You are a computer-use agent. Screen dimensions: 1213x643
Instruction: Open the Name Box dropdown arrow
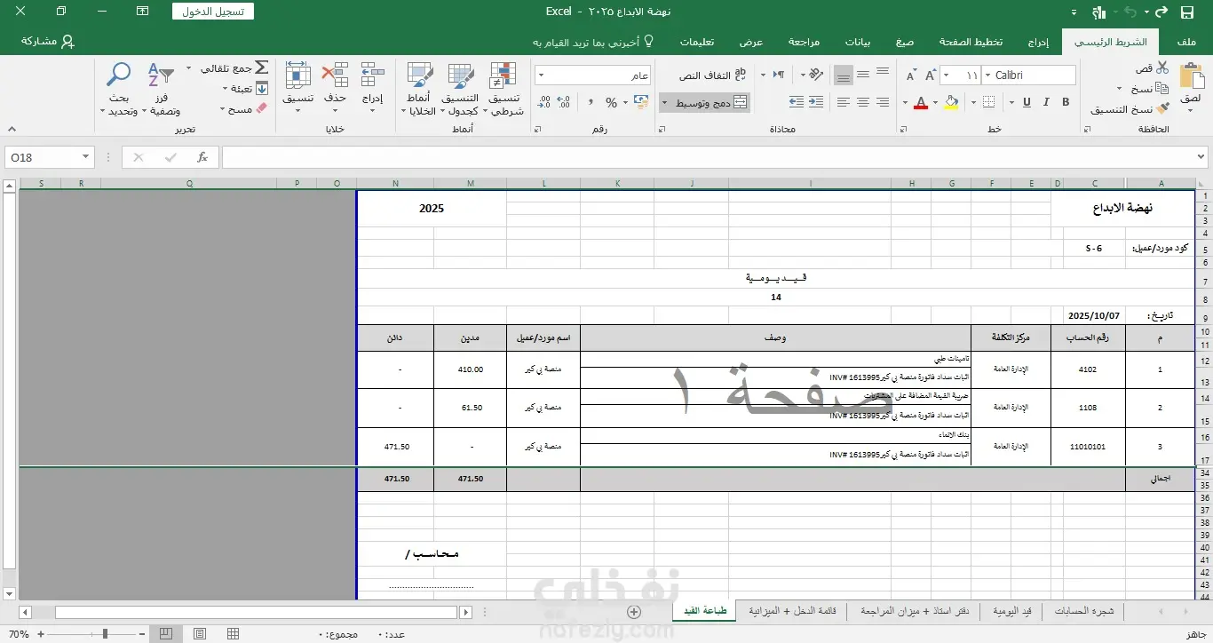click(86, 157)
